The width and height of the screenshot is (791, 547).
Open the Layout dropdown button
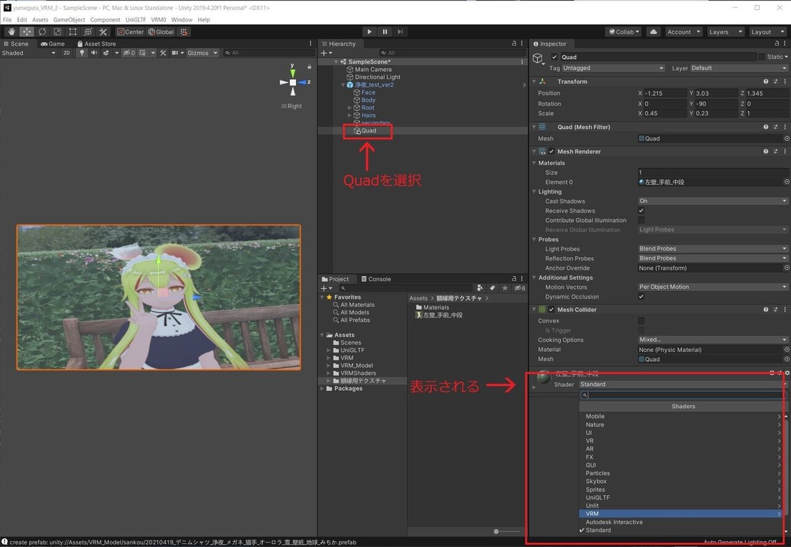click(x=767, y=32)
